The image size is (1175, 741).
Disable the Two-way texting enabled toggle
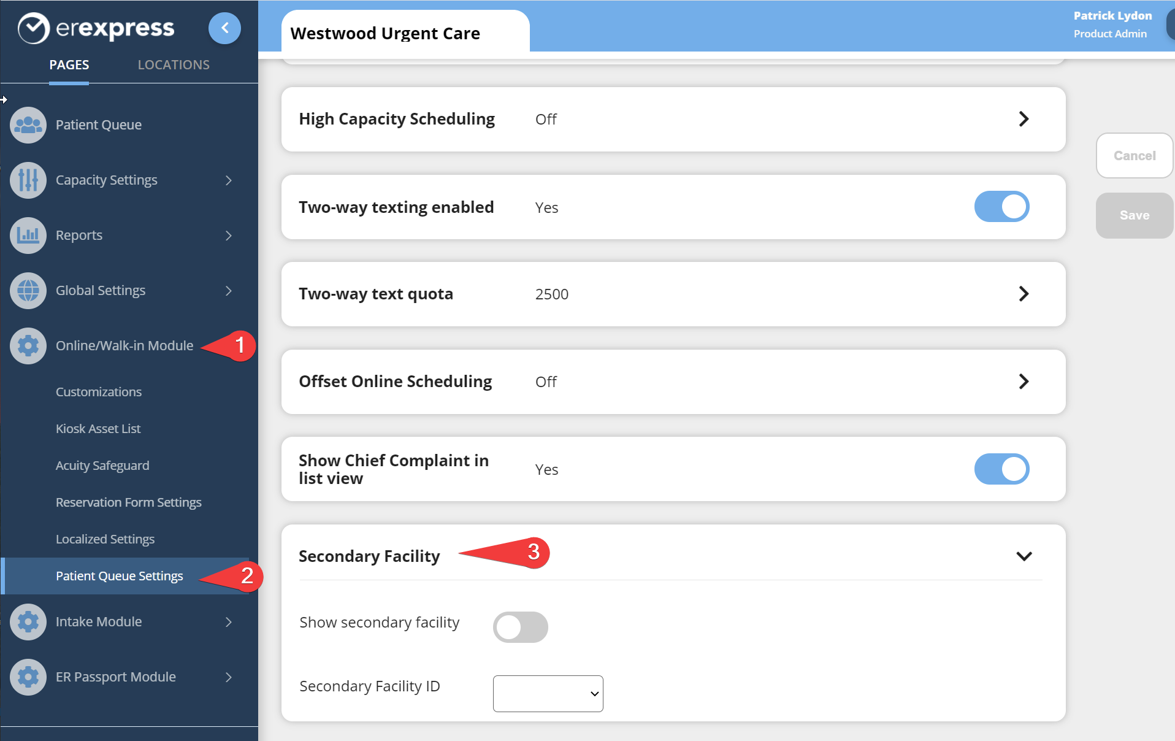(1001, 207)
